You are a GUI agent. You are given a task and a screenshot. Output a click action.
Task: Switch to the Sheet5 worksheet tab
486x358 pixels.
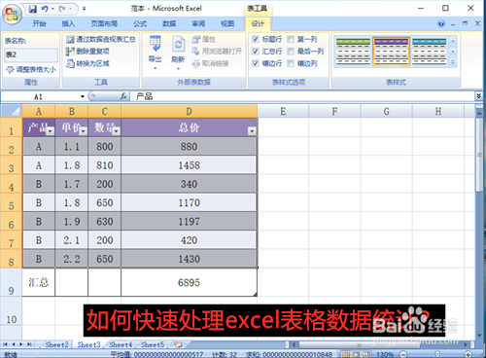click(153, 344)
